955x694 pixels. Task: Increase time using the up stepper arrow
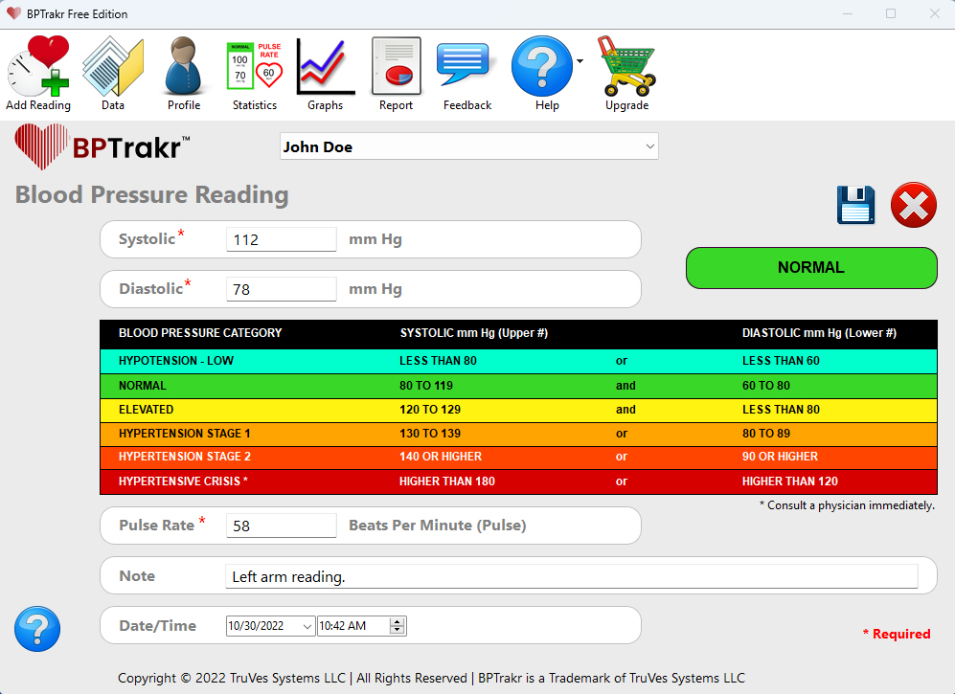point(398,620)
